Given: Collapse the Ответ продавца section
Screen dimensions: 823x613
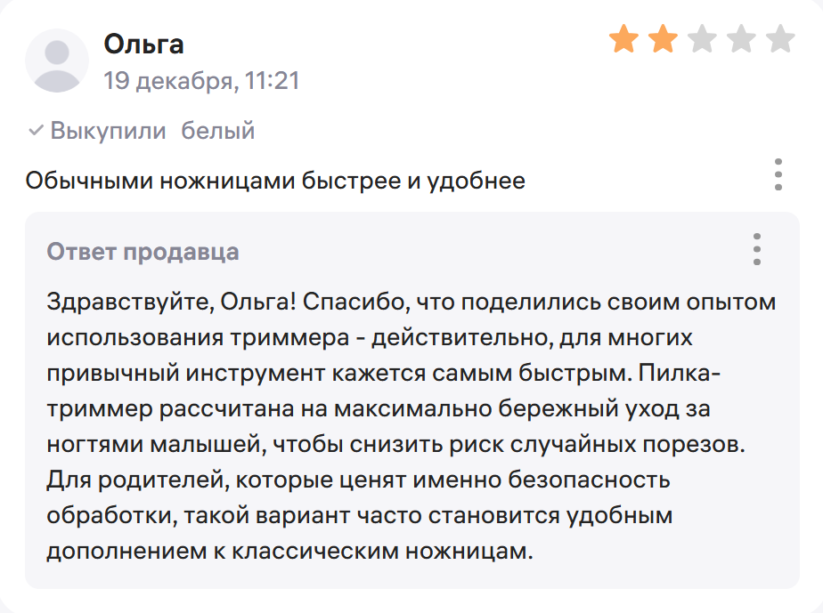Looking at the screenshot, I should click(143, 251).
